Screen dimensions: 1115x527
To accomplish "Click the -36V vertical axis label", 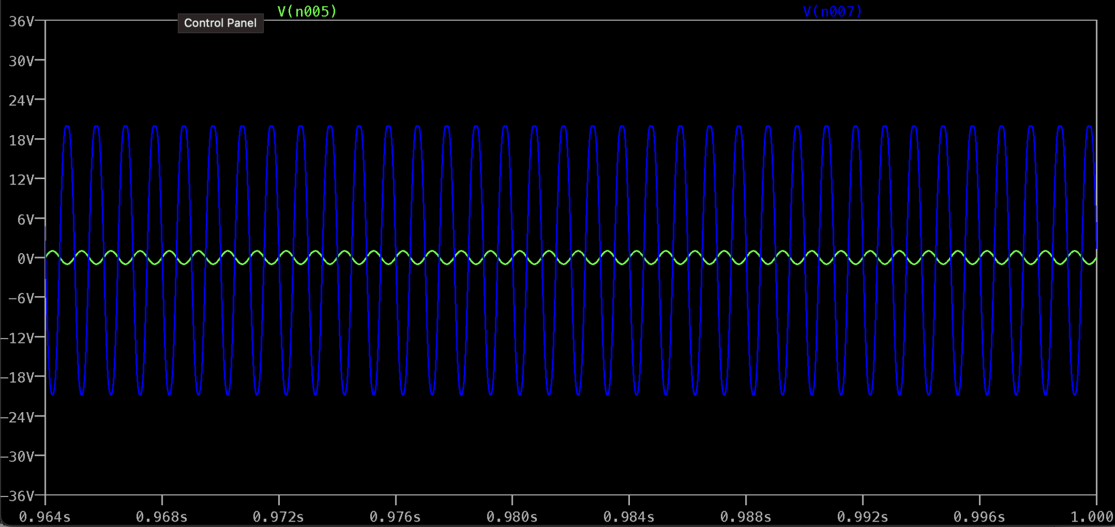I will (x=17, y=496).
